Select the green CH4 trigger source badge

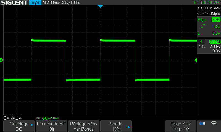coord(216,20)
